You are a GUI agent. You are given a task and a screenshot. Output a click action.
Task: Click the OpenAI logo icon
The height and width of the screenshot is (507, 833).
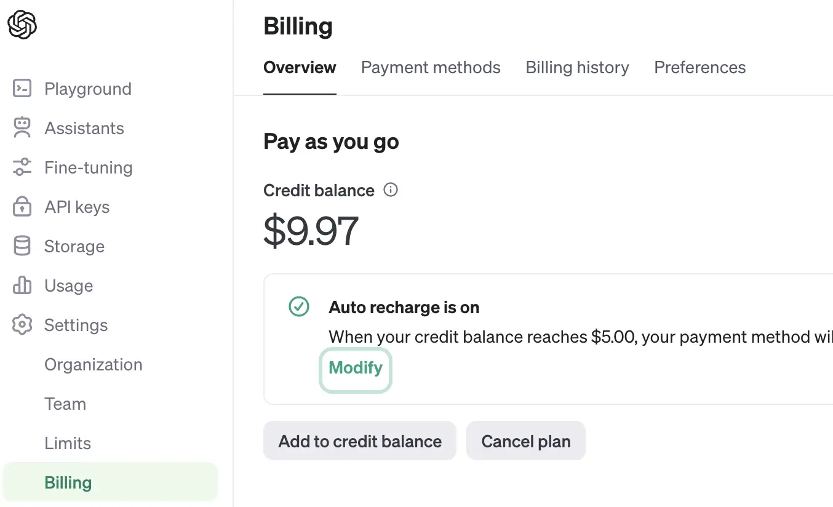[22, 25]
